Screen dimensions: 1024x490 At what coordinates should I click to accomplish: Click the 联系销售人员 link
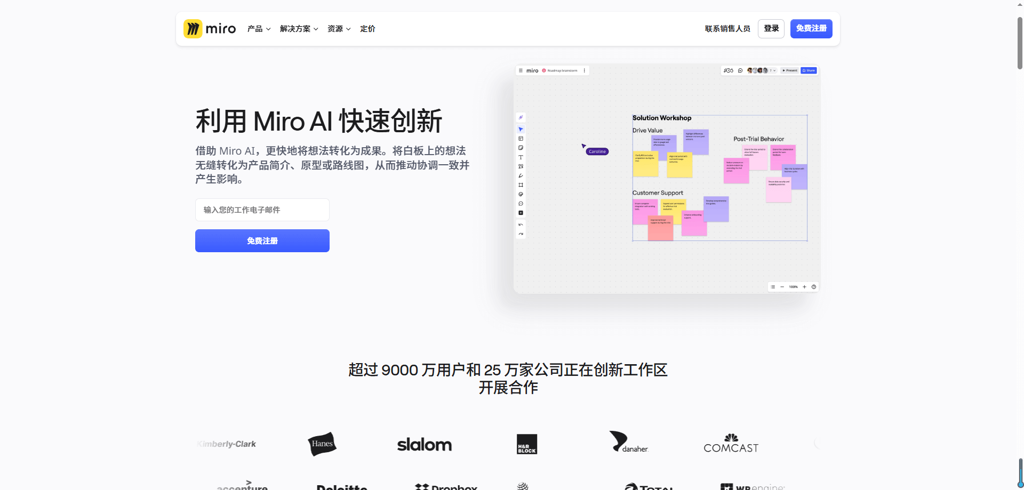727,29
